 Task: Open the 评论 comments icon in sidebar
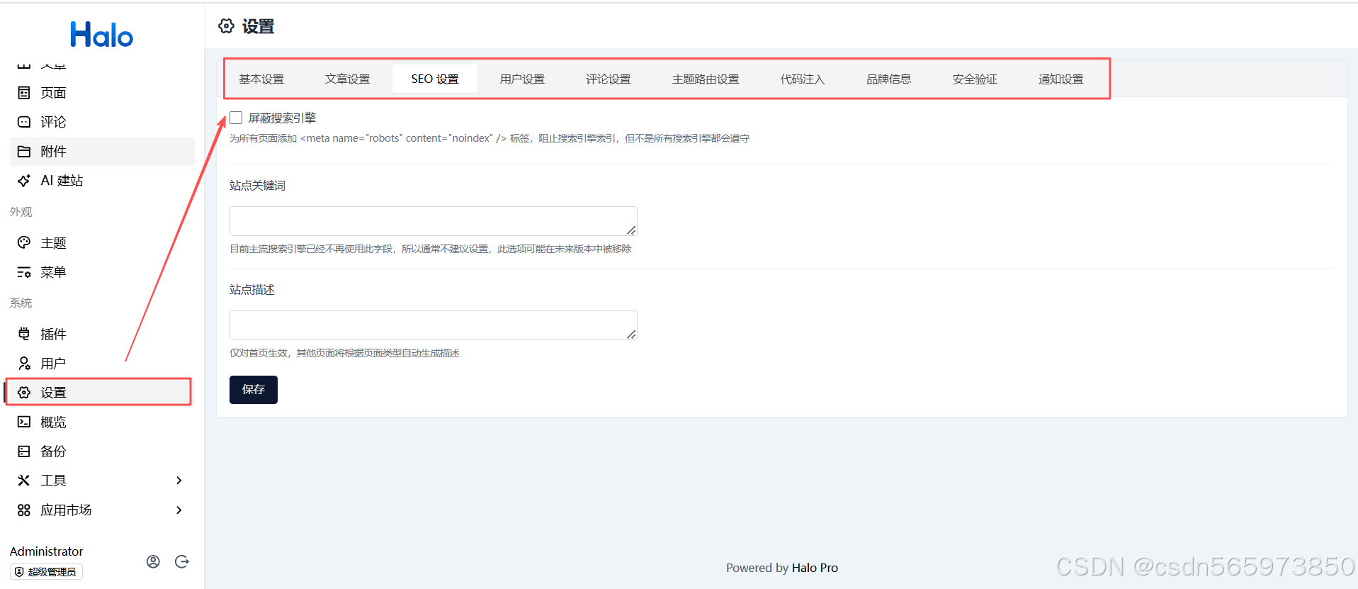24,122
